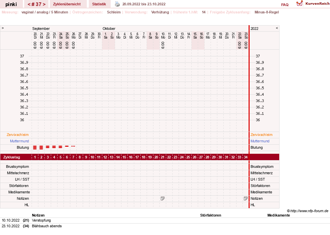Click 'vaginal / analog / 5 Minuten' text
Screen dimensions: 330x235
pyautogui.click(x=45, y=12)
